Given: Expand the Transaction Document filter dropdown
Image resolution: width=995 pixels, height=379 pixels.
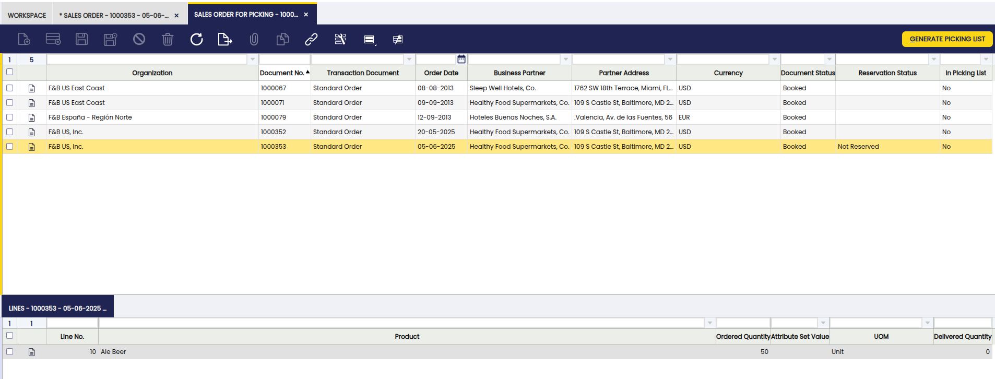Looking at the screenshot, I should pyautogui.click(x=409, y=60).
